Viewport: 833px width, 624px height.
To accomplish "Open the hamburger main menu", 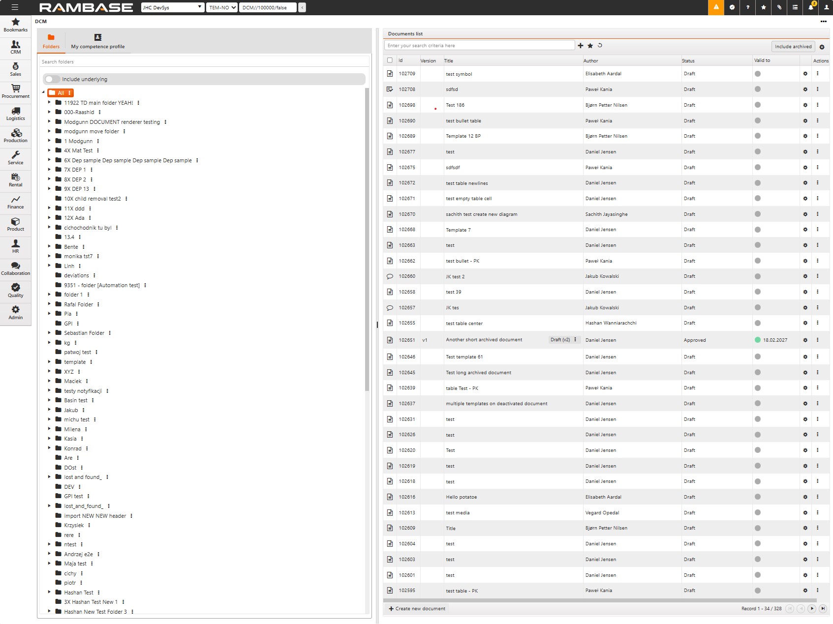I will [x=15, y=7].
